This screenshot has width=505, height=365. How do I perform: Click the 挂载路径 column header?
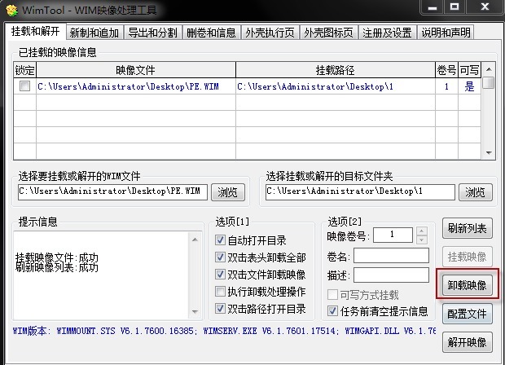click(336, 70)
